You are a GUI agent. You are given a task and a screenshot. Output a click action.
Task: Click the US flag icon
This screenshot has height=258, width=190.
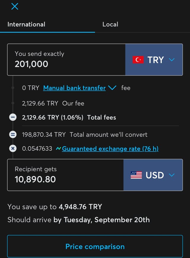tap(136, 175)
